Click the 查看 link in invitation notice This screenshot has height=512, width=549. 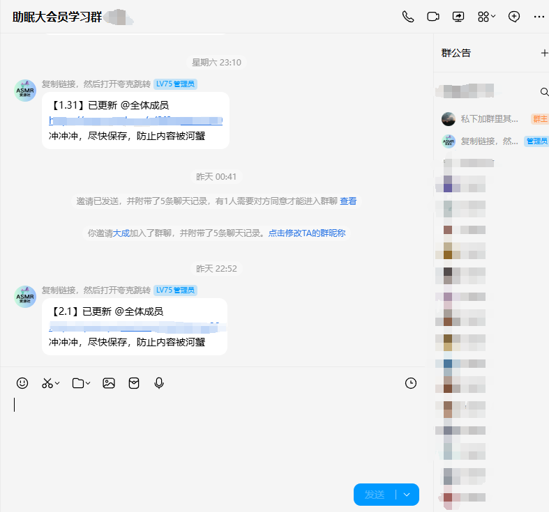click(348, 201)
